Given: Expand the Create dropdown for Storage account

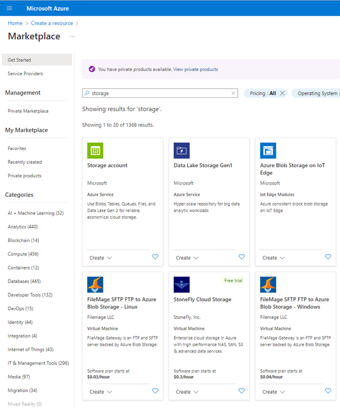Looking at the screenshot, I should click(x=101, y=258).
